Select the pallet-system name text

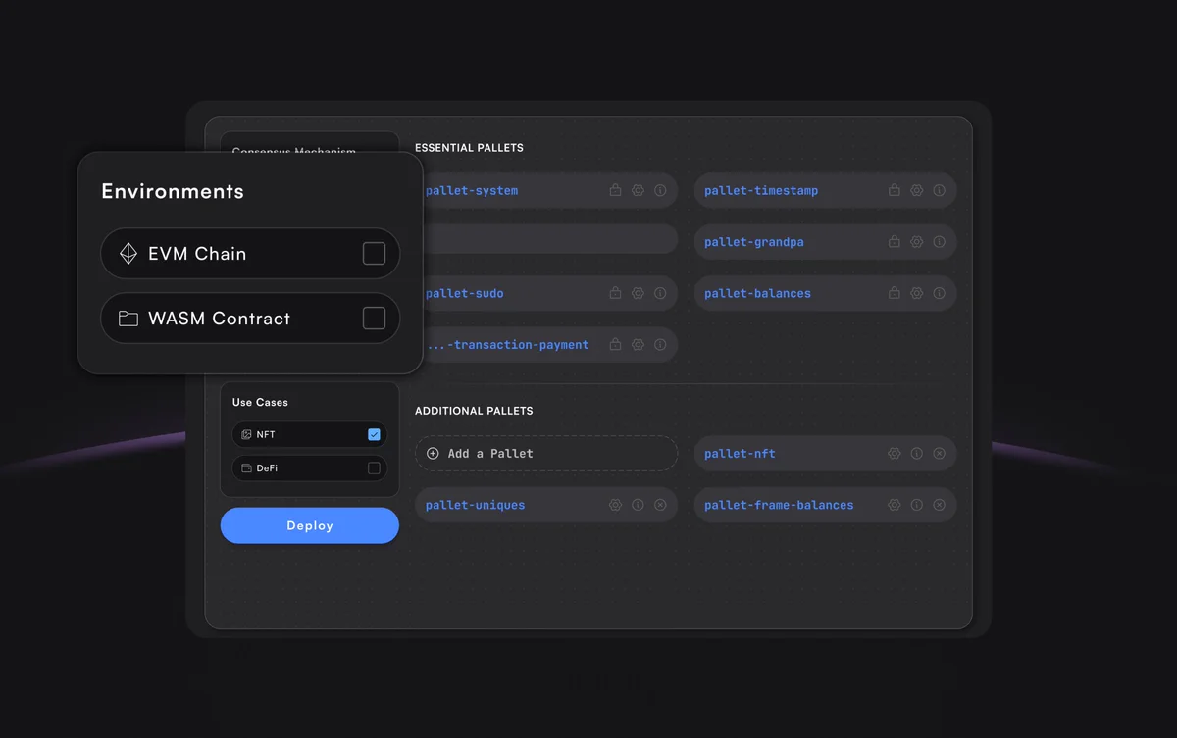pos(472,191)
